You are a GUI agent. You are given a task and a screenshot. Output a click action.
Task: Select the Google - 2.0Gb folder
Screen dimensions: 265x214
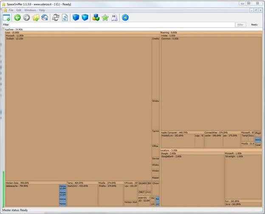(x=192, y=154)
